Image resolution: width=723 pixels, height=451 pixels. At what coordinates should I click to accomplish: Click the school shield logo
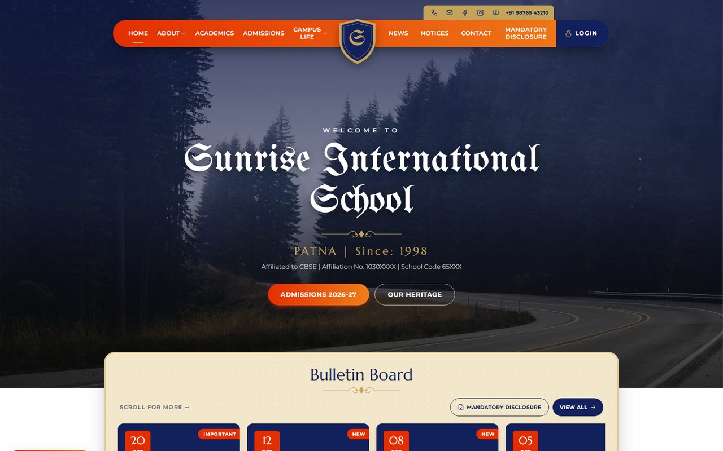tap(358, 41)
